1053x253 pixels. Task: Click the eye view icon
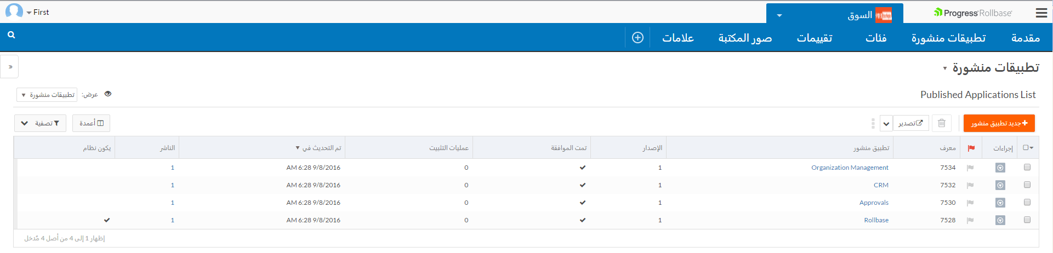tap(108, 94)
